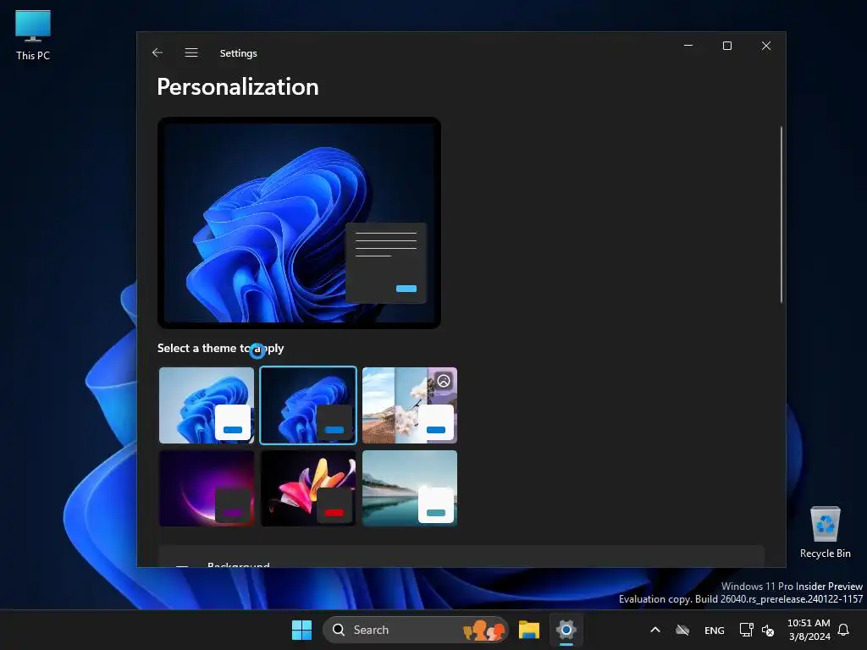Image resolution: width=867 pixels, height=650 pixels.
Task: Choose the colorful Captured Motion flower theme
Action: [x=308, y=488]
